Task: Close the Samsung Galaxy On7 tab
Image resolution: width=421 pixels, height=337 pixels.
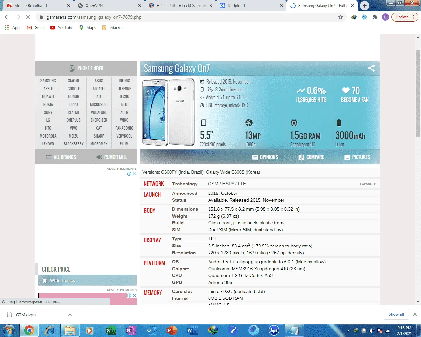Action: 352,6
